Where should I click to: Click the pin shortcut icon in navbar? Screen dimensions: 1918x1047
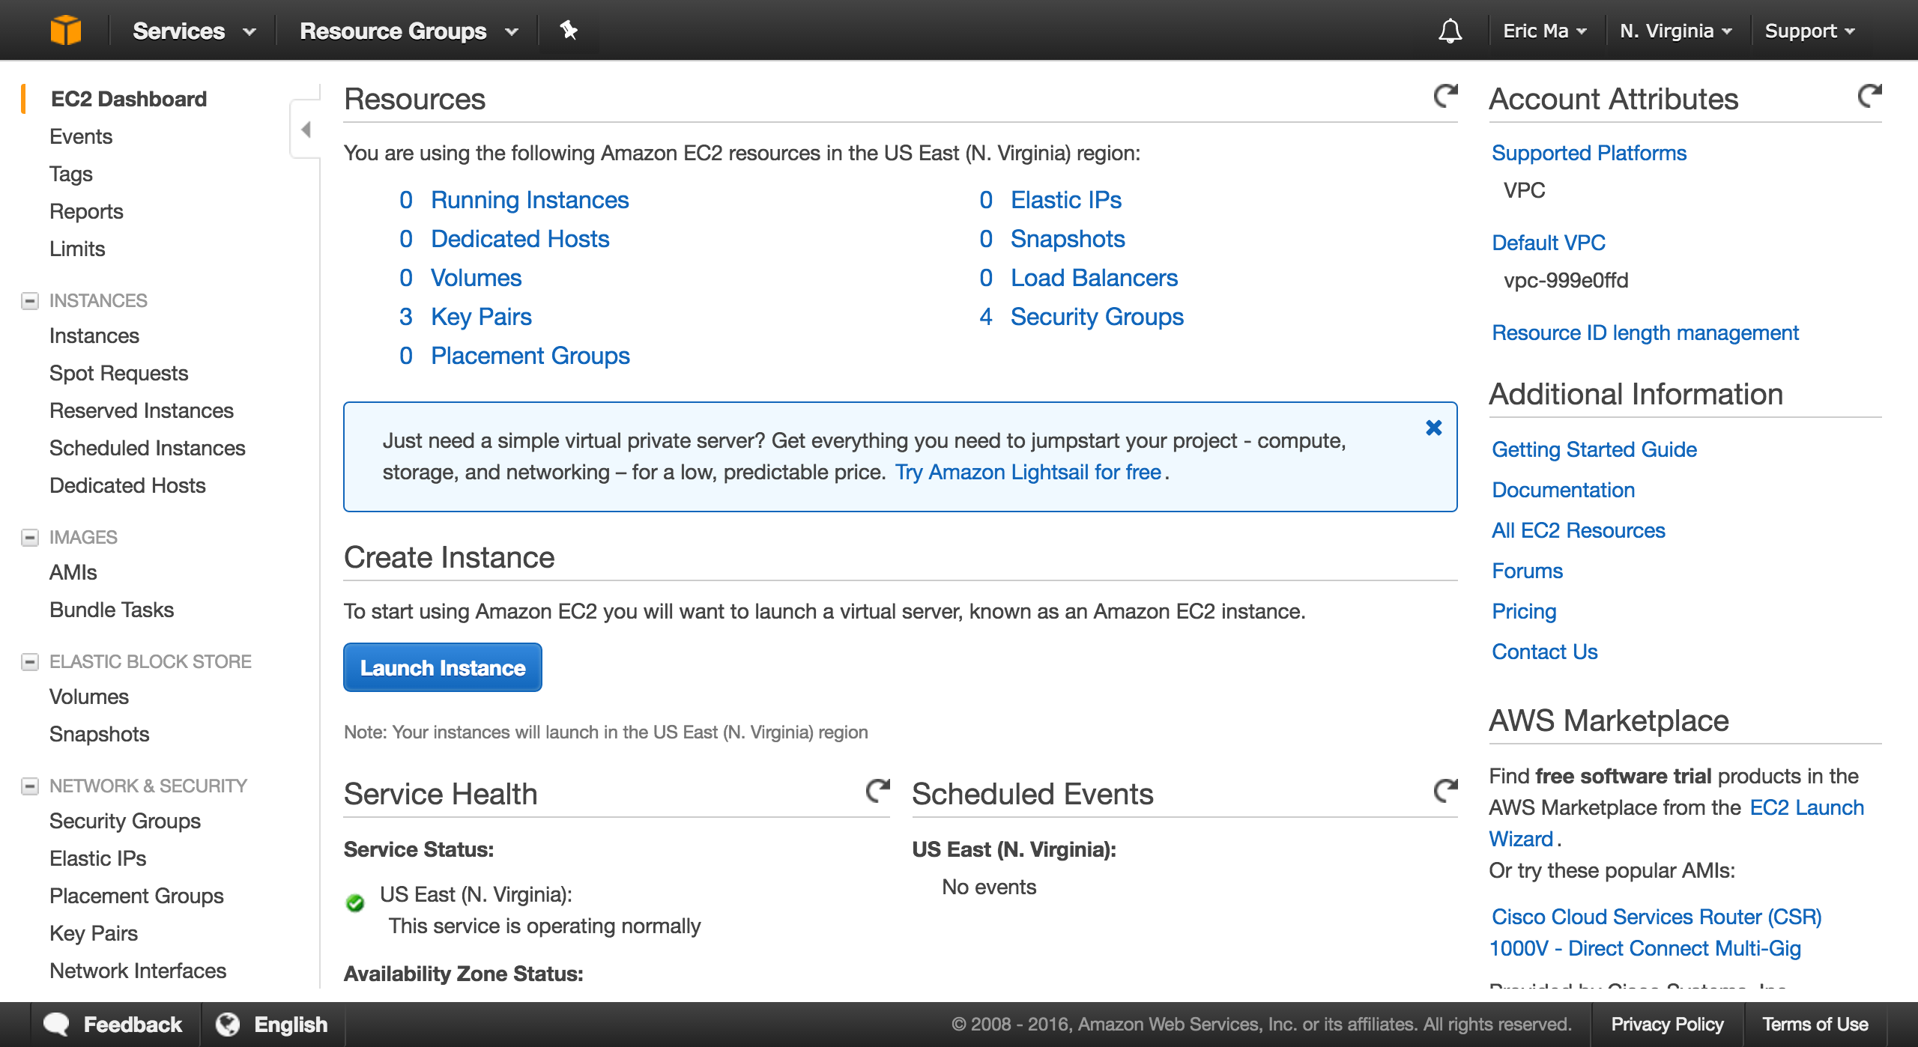pyautogui.click(x=569, y=31)
